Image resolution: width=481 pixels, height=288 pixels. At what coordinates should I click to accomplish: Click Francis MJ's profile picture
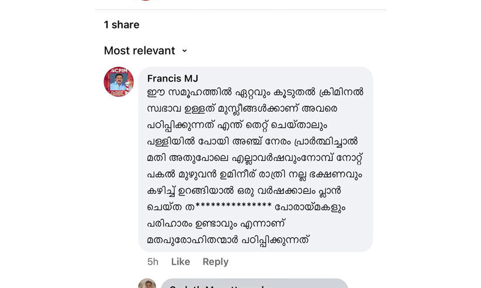tap(119, 82)
